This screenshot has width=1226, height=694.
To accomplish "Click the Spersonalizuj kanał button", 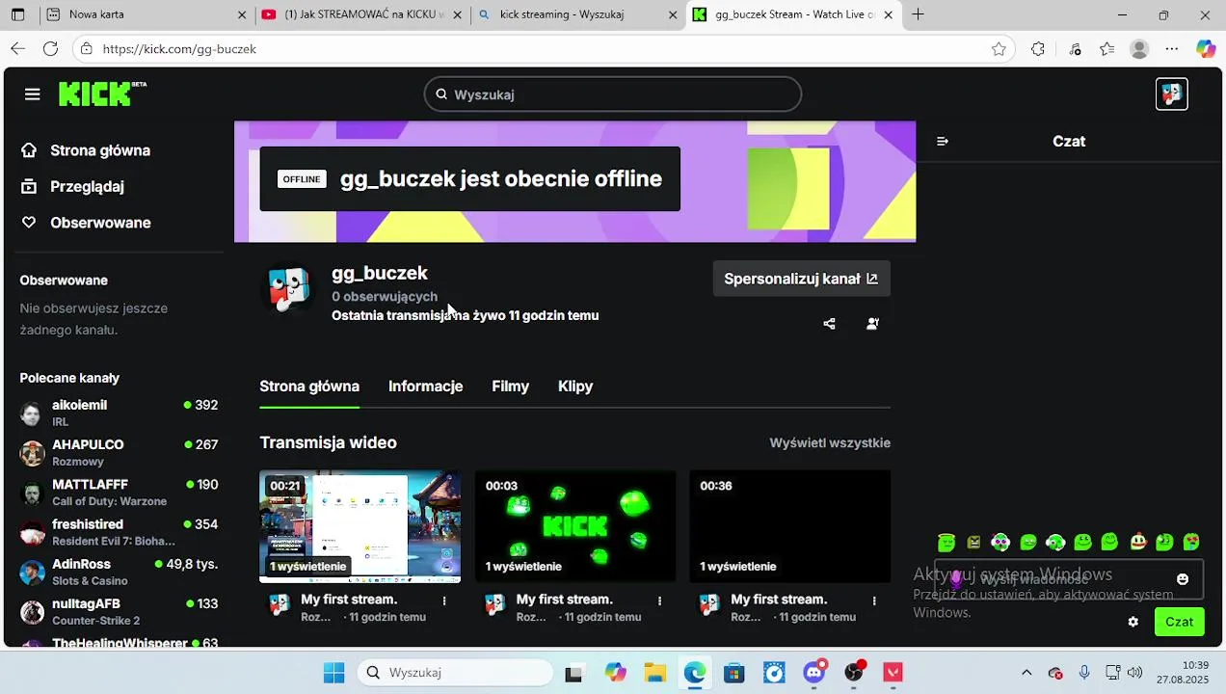I will 801,279.
